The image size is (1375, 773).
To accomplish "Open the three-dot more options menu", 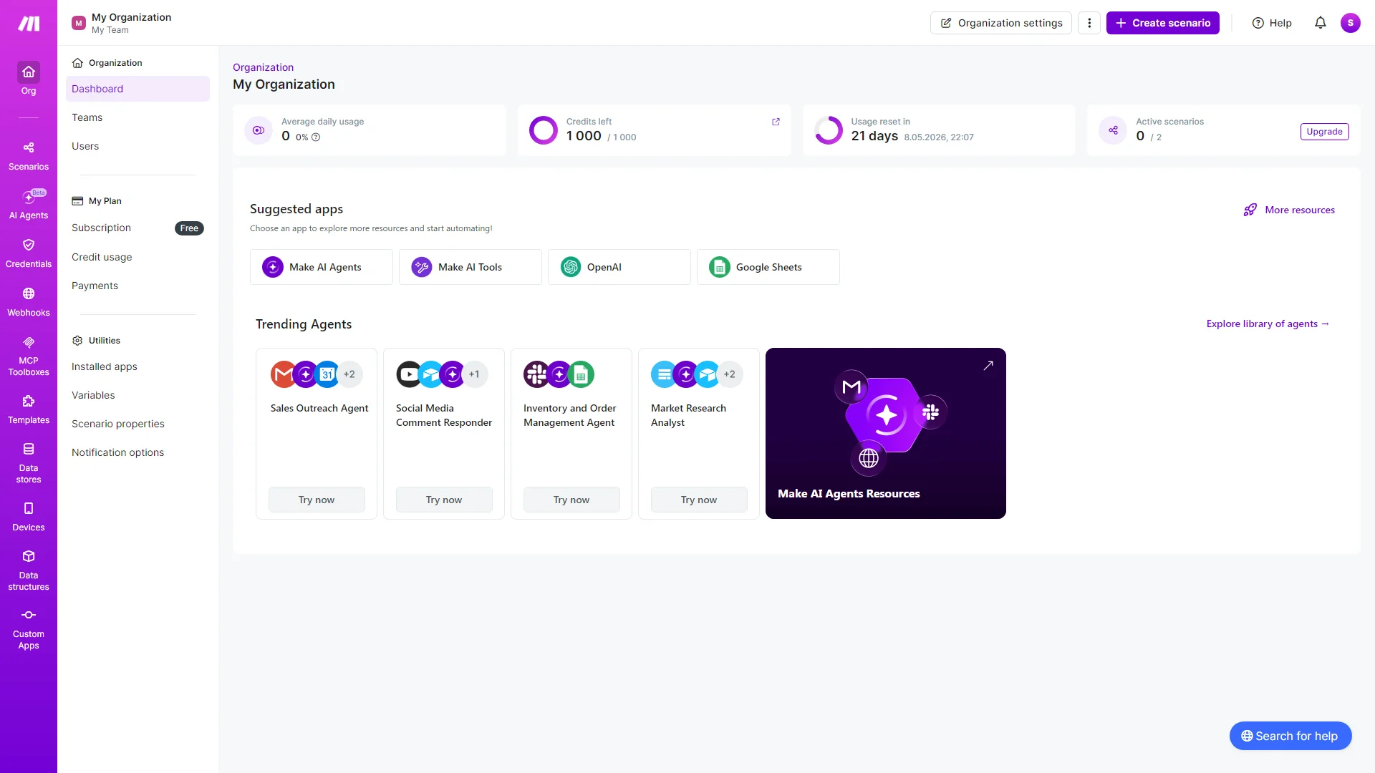I will (1089, 23).
